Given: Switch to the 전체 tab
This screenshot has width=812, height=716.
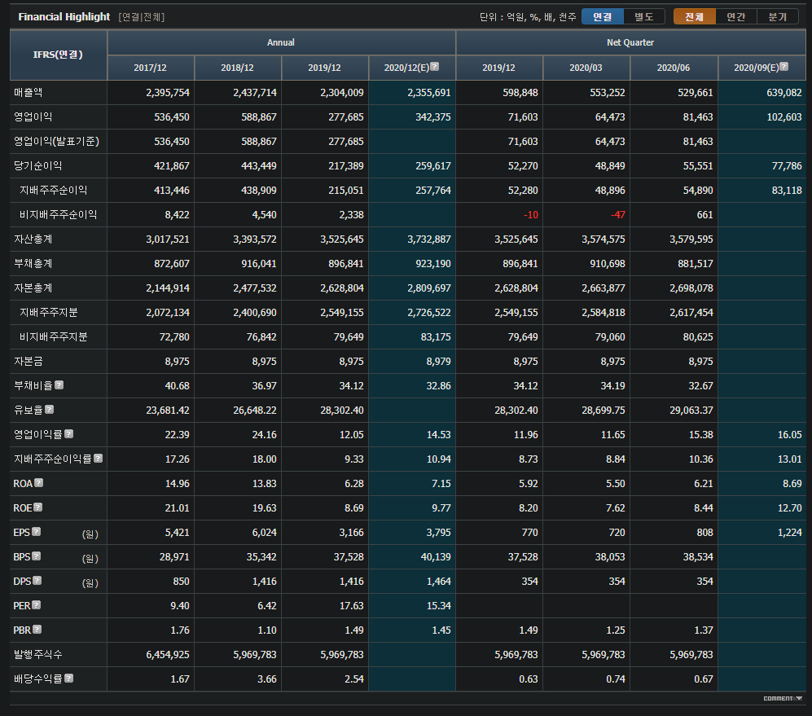Looking at the screenshot, I should pos(695,16).
